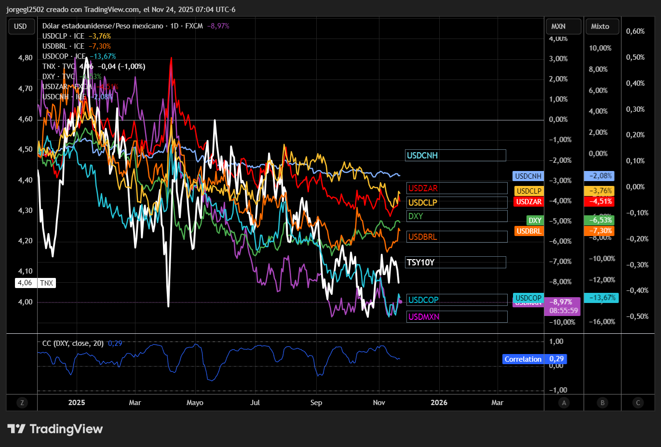Click the blue USDCNH price scale tag
The width and height of the screenshot is (661, 447).
[528, 176]
